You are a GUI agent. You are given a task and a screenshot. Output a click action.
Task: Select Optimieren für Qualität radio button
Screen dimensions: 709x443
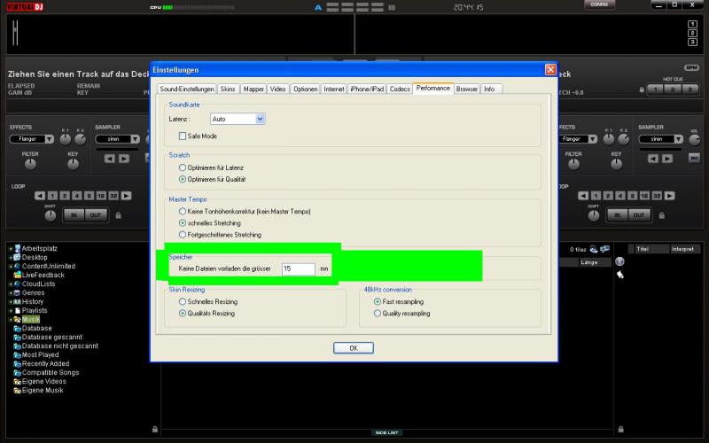pyautogui.click(x=183, y=180)
